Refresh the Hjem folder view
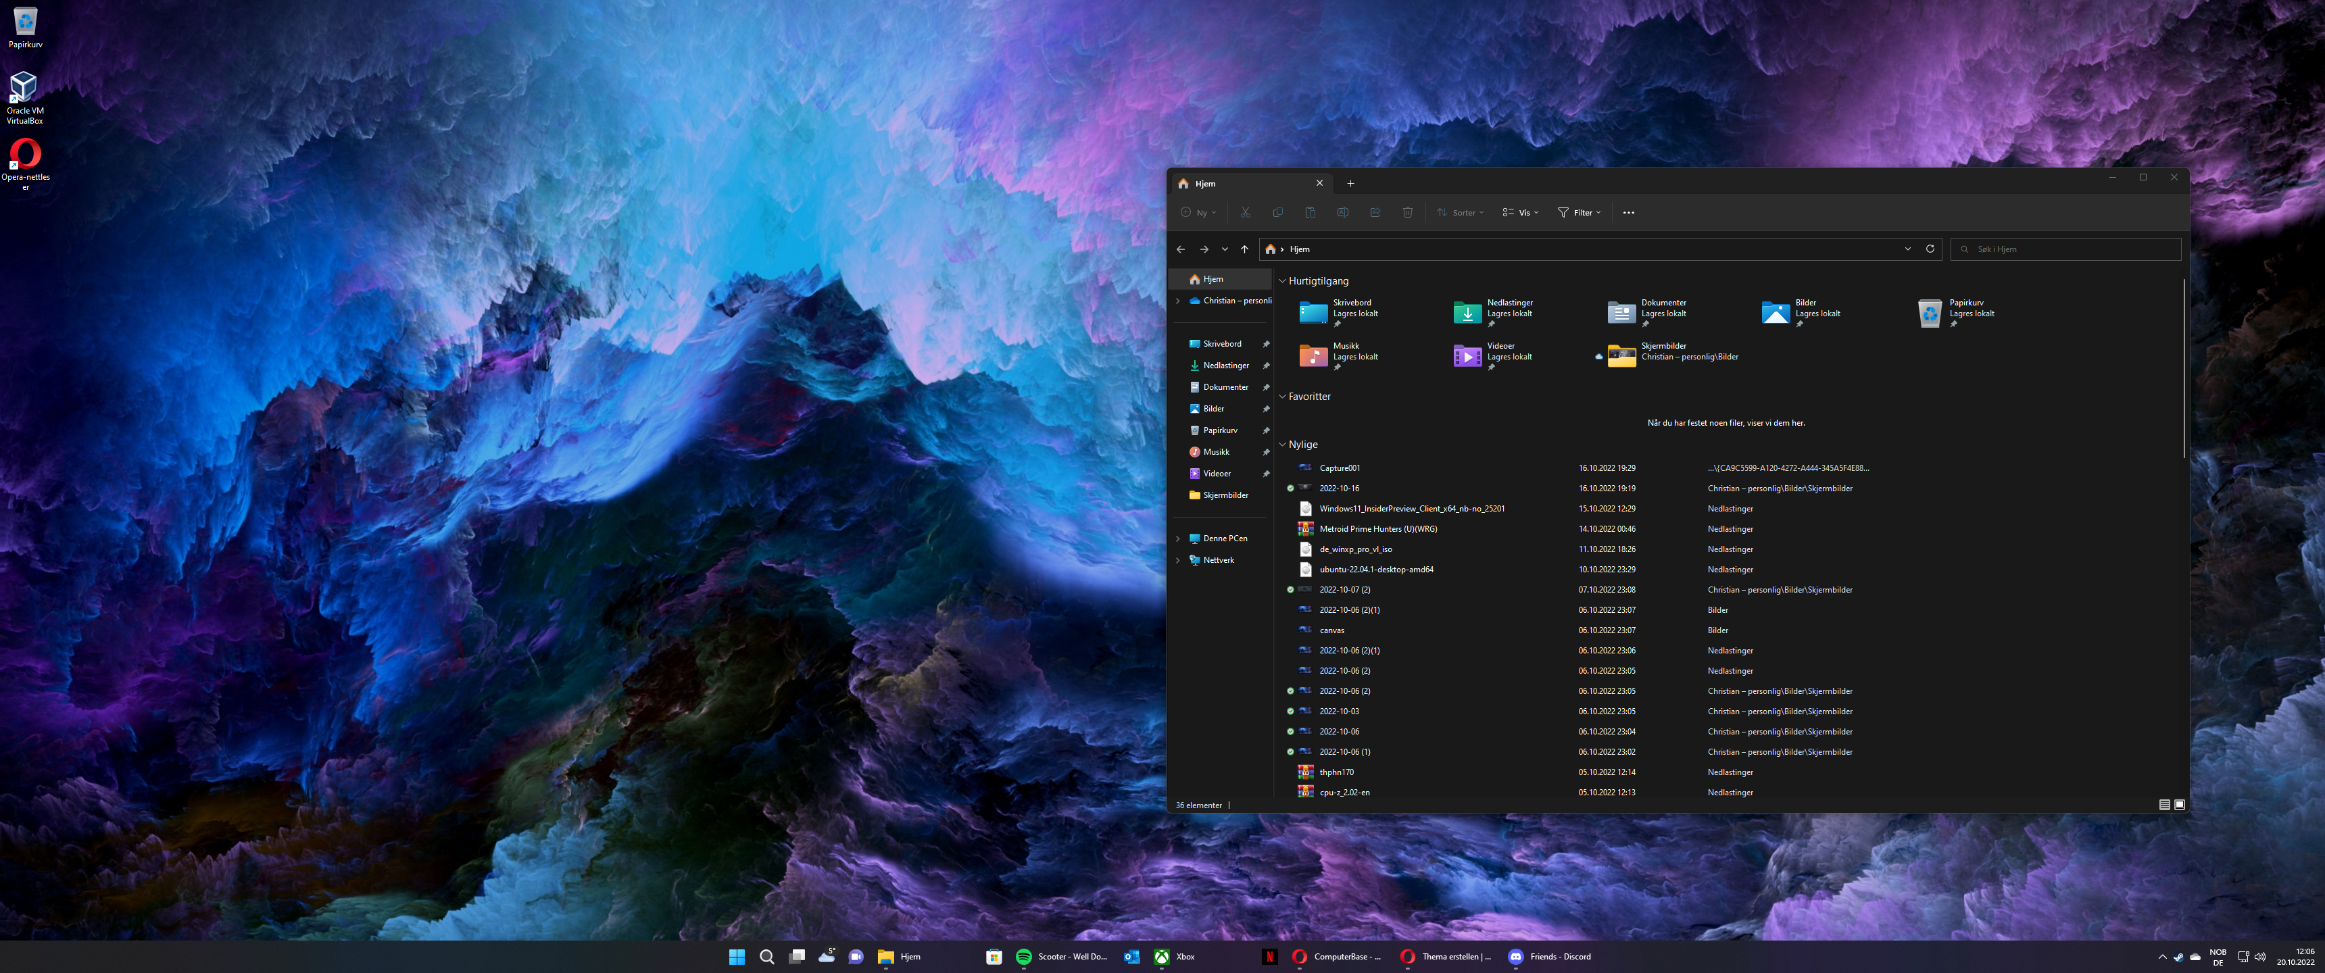This screenshot has height=973, width=2325. coord(1930,249)
